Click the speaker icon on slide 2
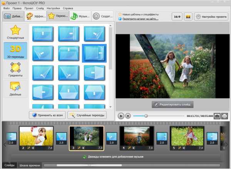This screenshot has height=169, width=231. pos(33,148)
